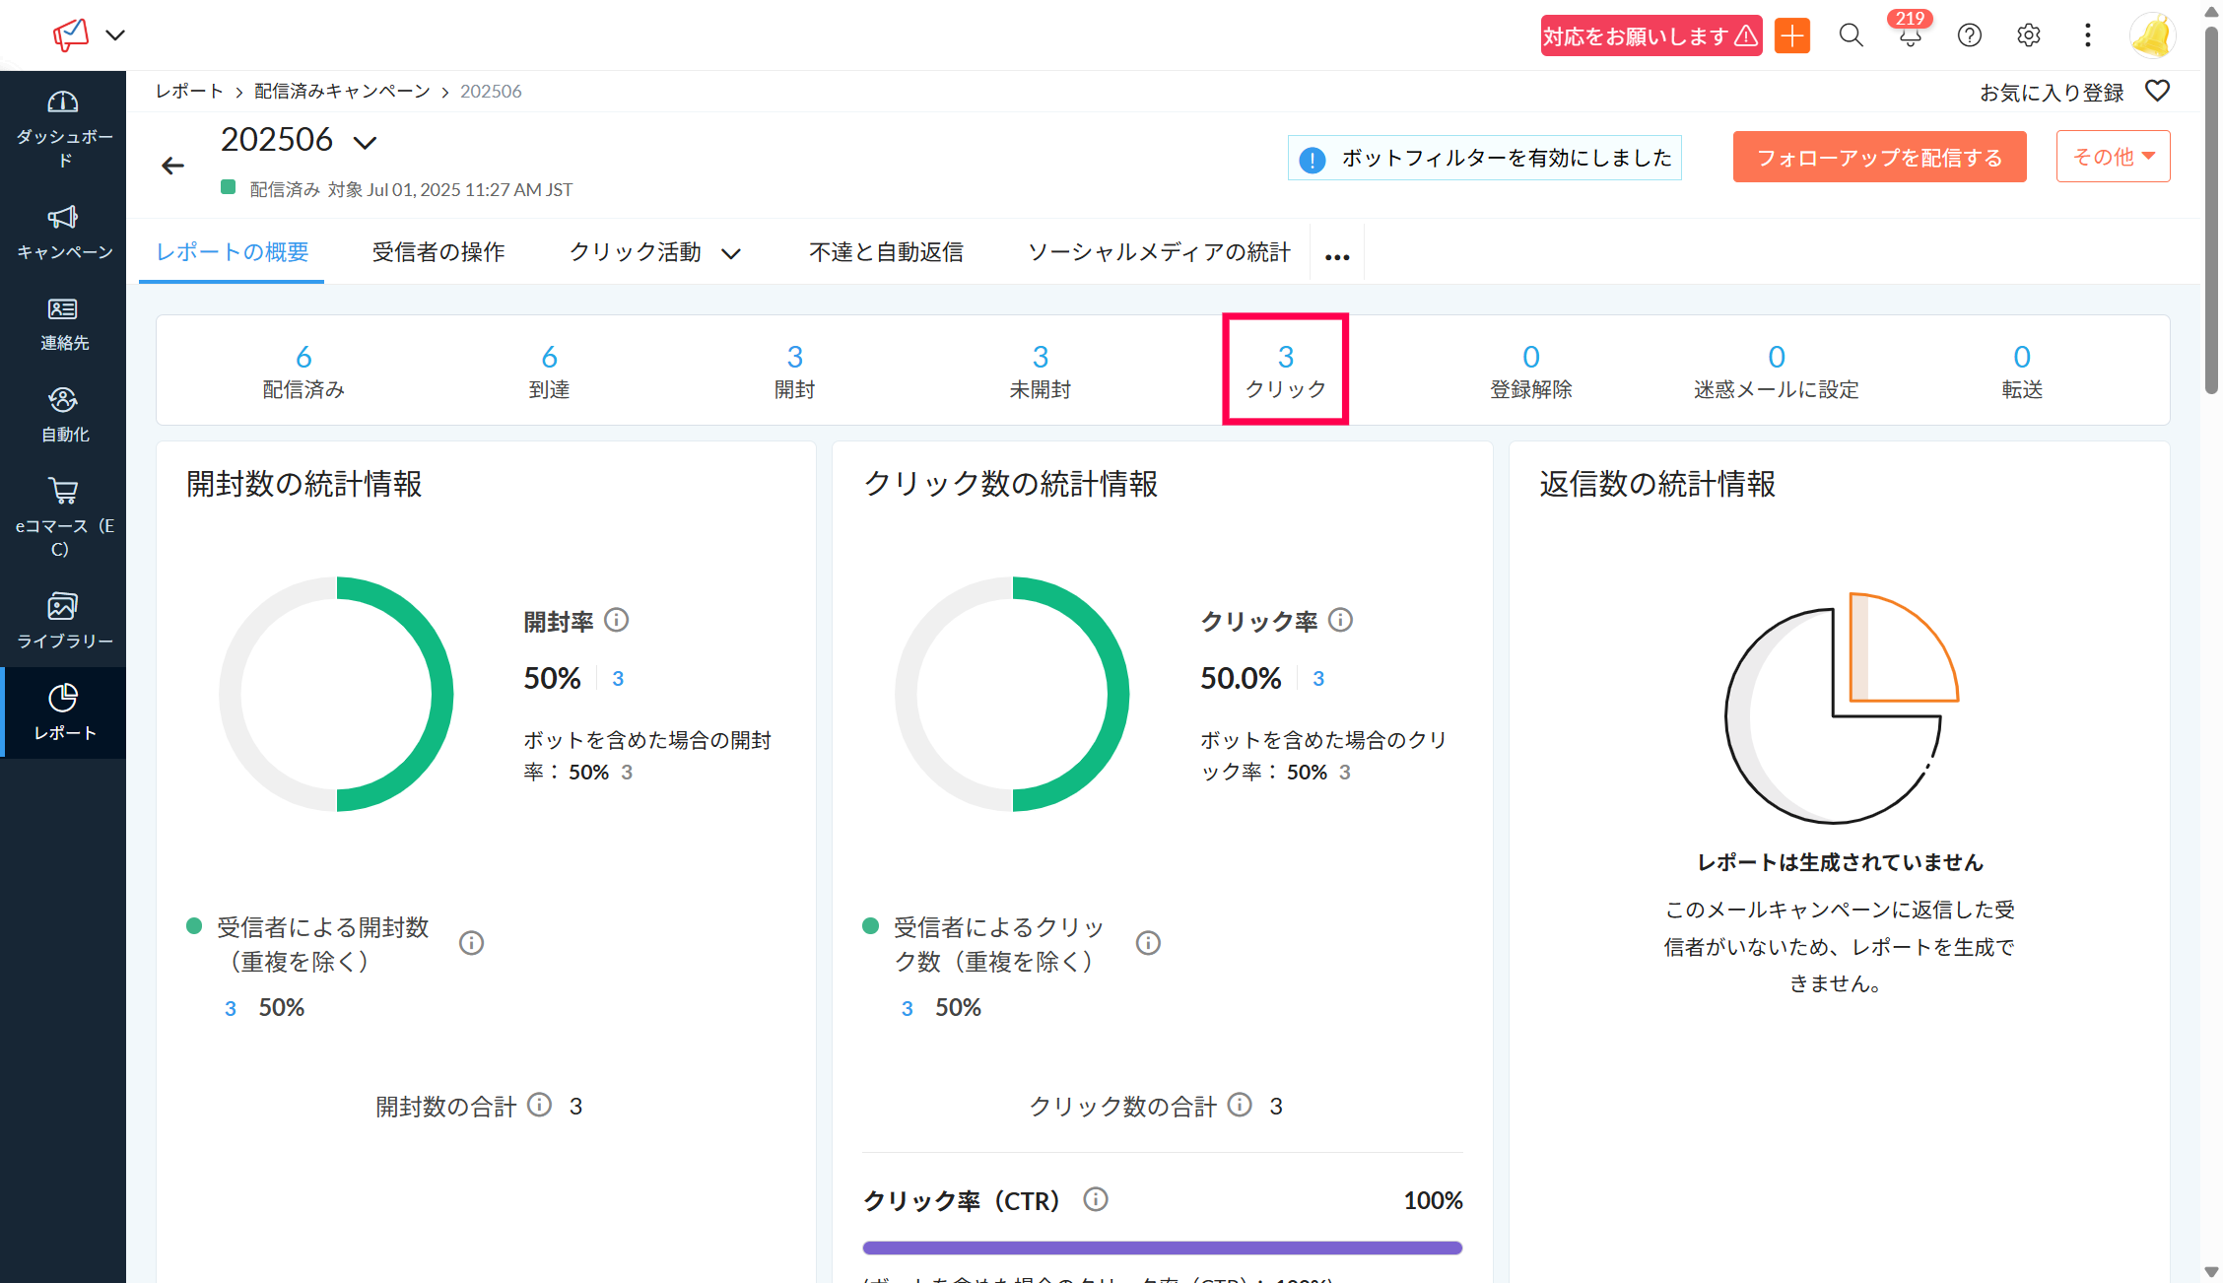The height and width of the screenshot is (1283, 2223).
Task: Open the Library sidebar icon
Action: (63, 606)
